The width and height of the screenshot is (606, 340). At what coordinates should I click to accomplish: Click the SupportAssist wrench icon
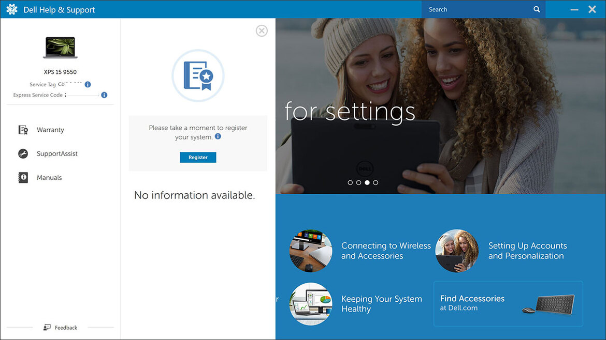[23, 154]
